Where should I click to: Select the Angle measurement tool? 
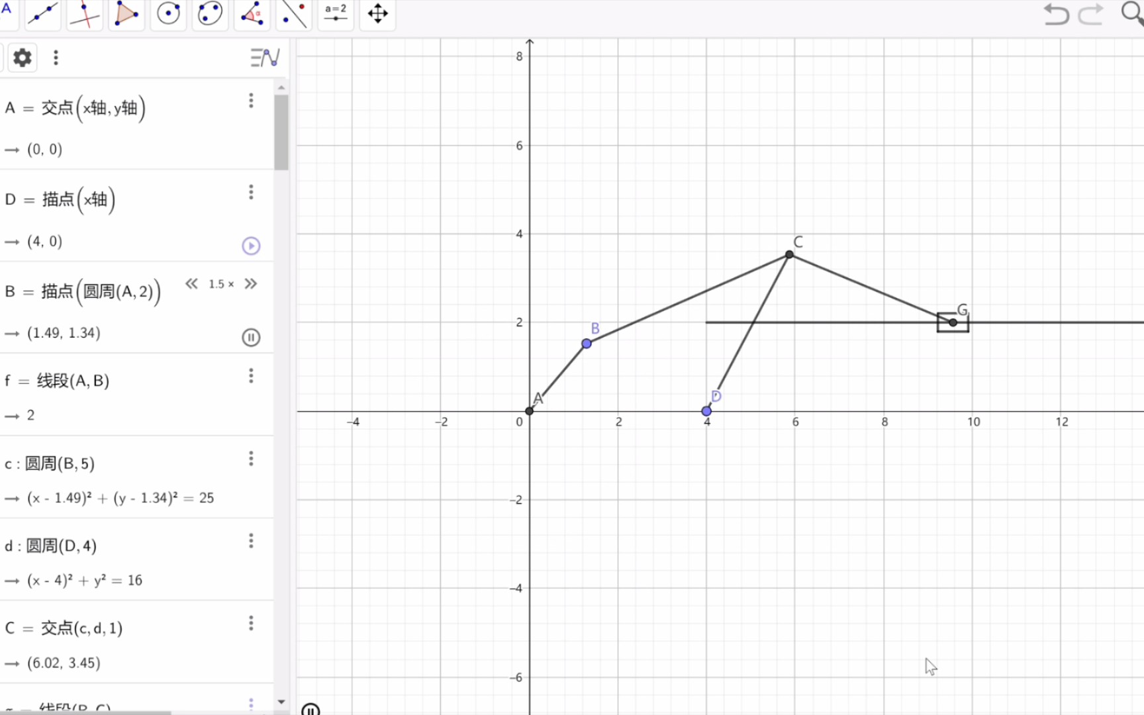[252, 14]
